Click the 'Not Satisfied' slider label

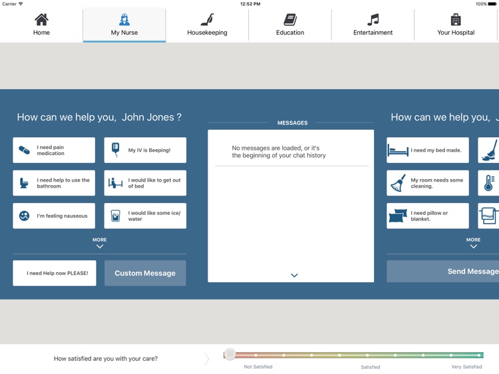pos(258,367)
